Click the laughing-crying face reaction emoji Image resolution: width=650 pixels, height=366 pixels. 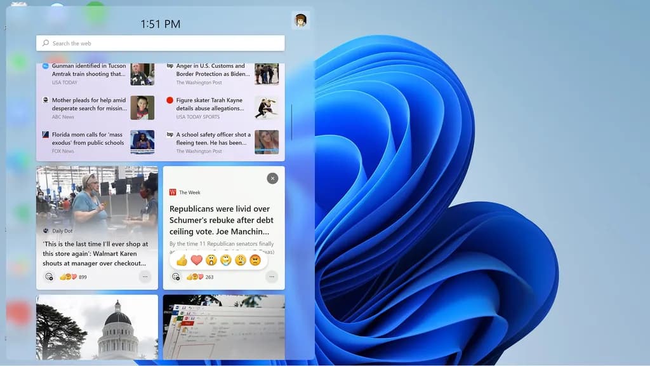(226, 260)
